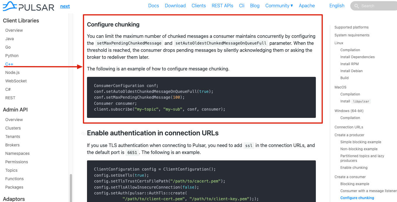Jump to System requirements section

(x=352, y=35)
